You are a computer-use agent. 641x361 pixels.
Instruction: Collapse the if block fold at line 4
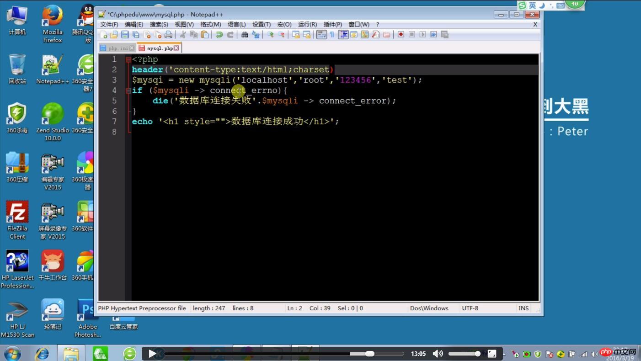[128, 90]
